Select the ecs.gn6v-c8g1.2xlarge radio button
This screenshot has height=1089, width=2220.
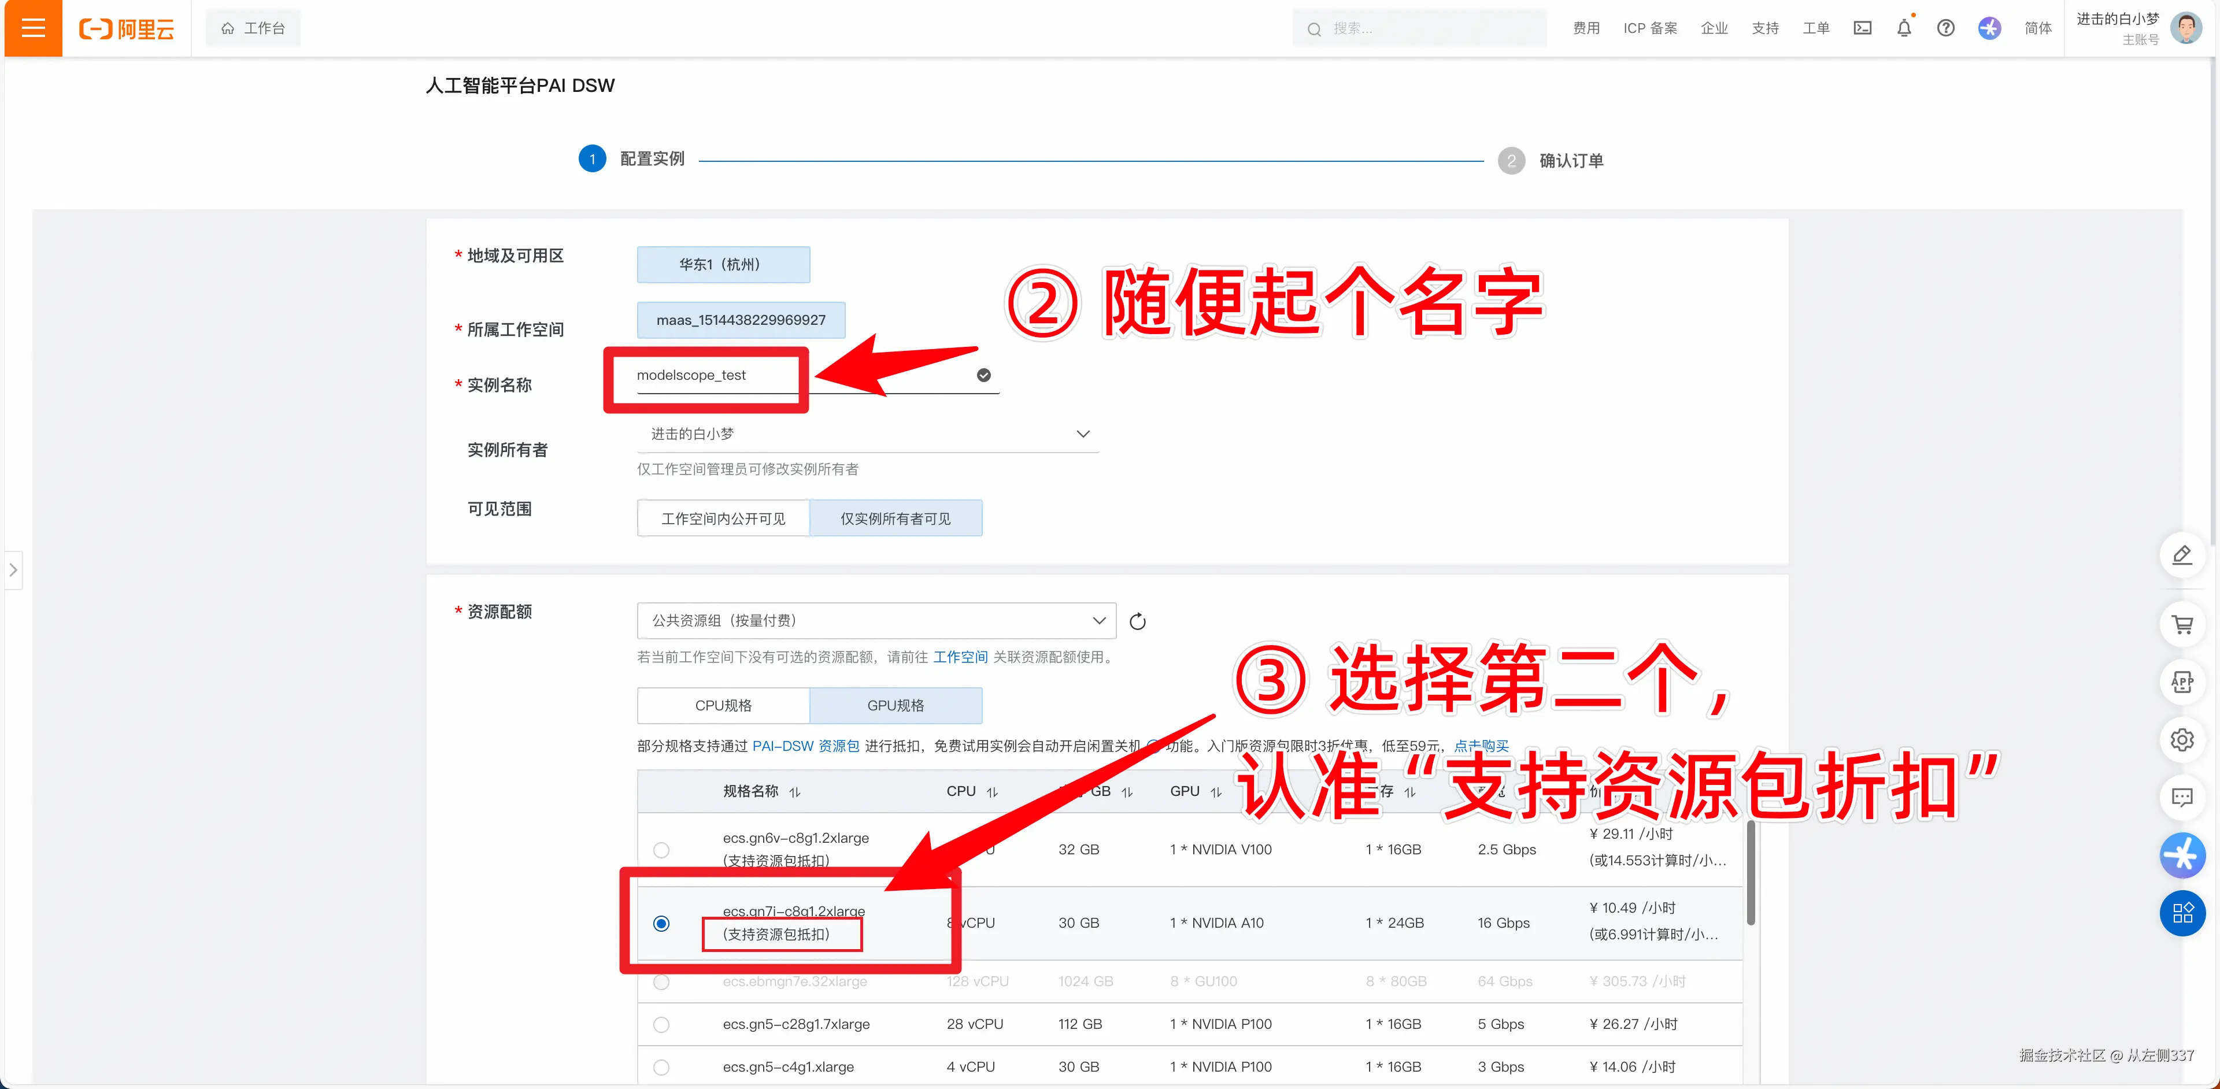[661, 850]
